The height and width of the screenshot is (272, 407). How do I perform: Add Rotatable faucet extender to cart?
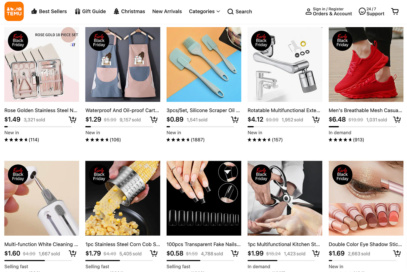[x=316, y=120]
